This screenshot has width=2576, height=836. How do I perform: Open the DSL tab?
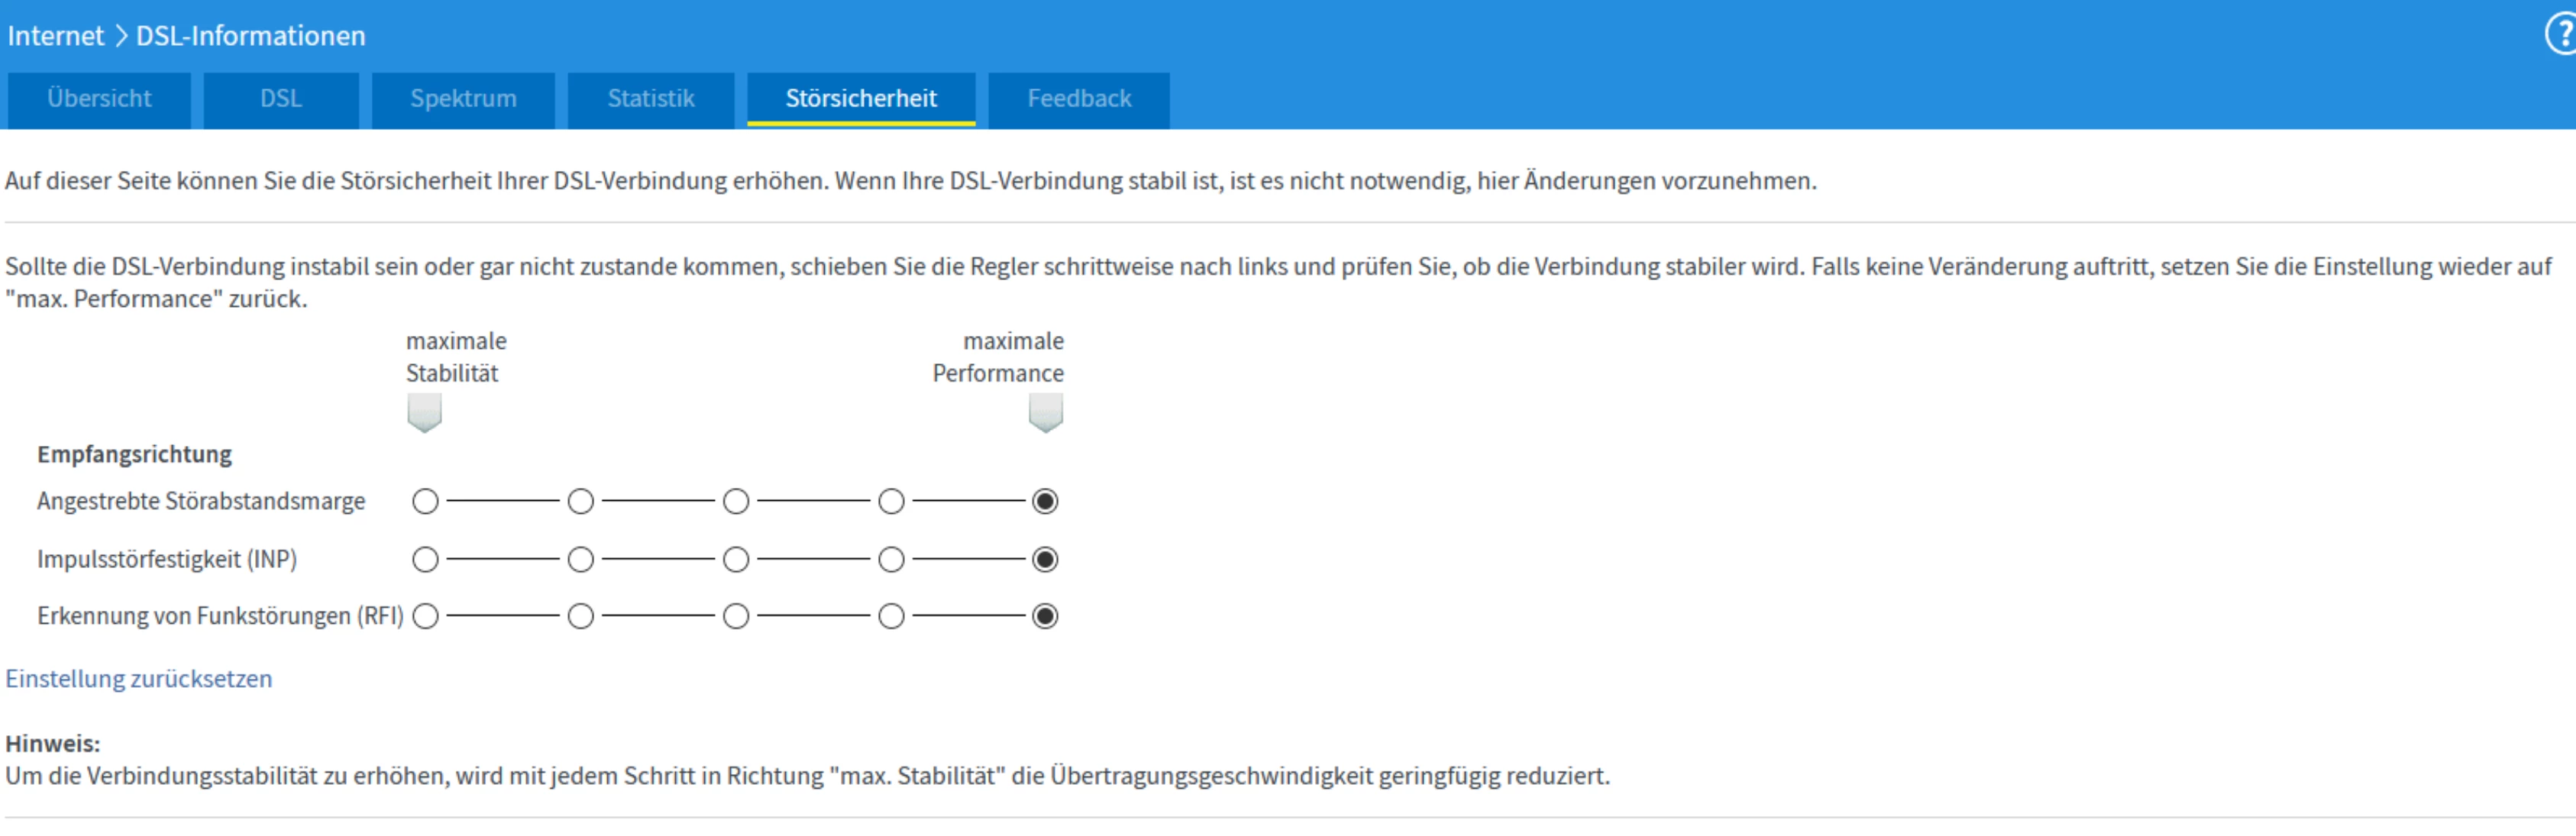click(281, 99)
